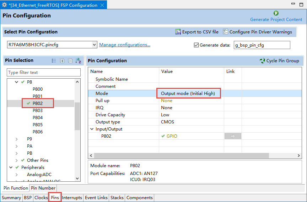Image resolution: width=307 pixels, height=202 pixels.
Task: Click the Generate Project Content green arrow icon
Action: point(276,13)
